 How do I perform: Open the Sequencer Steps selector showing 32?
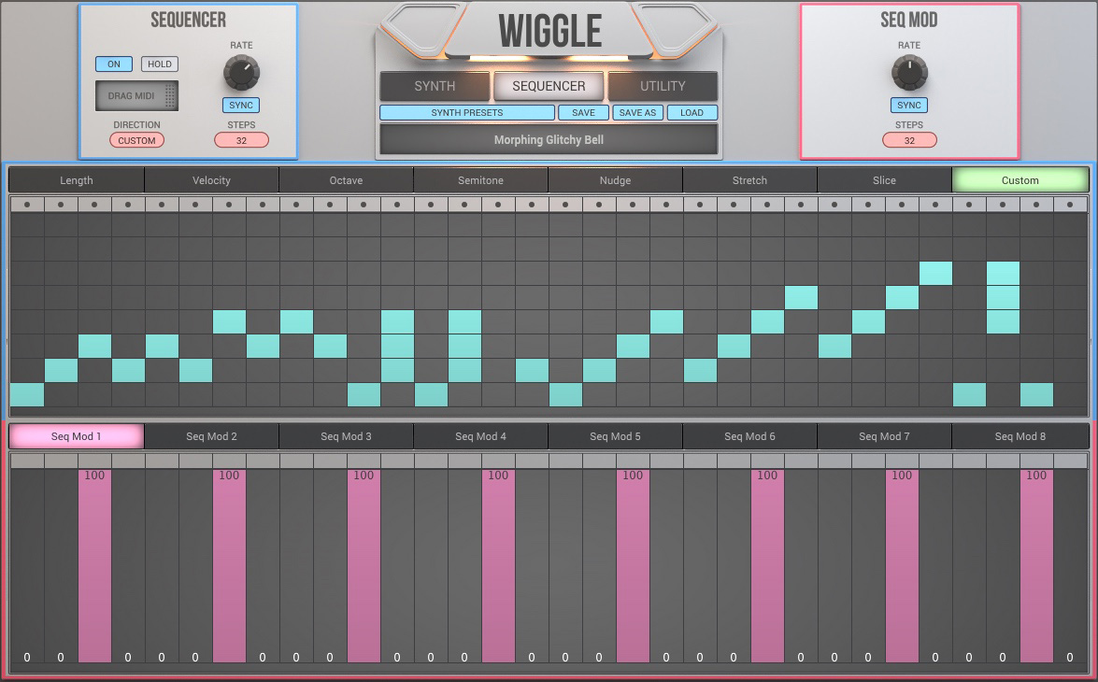tap(241, 139)
